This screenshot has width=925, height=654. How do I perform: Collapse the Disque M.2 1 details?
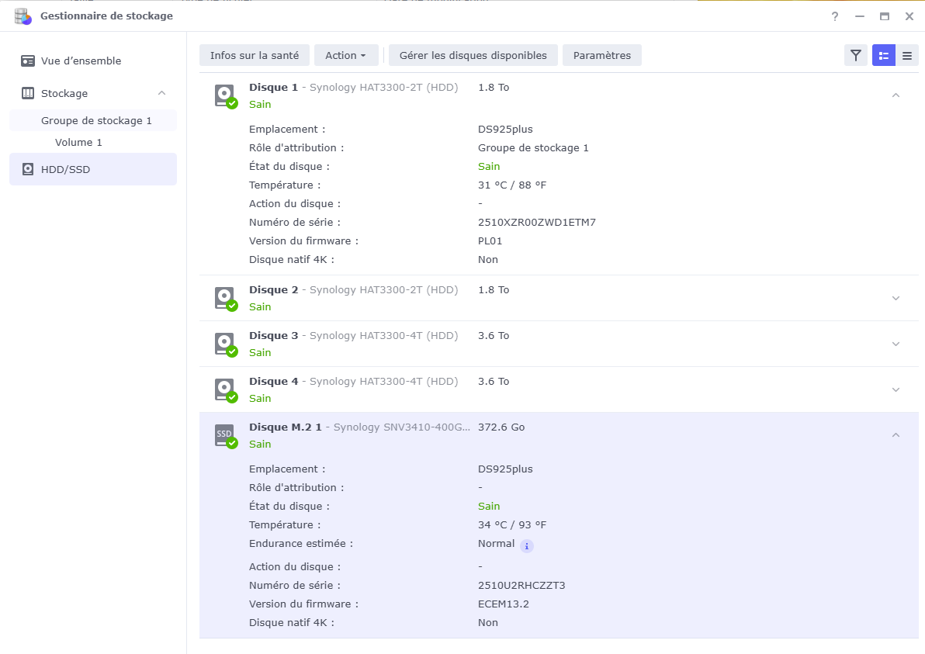pyautogui.click(x=896, y=435)
